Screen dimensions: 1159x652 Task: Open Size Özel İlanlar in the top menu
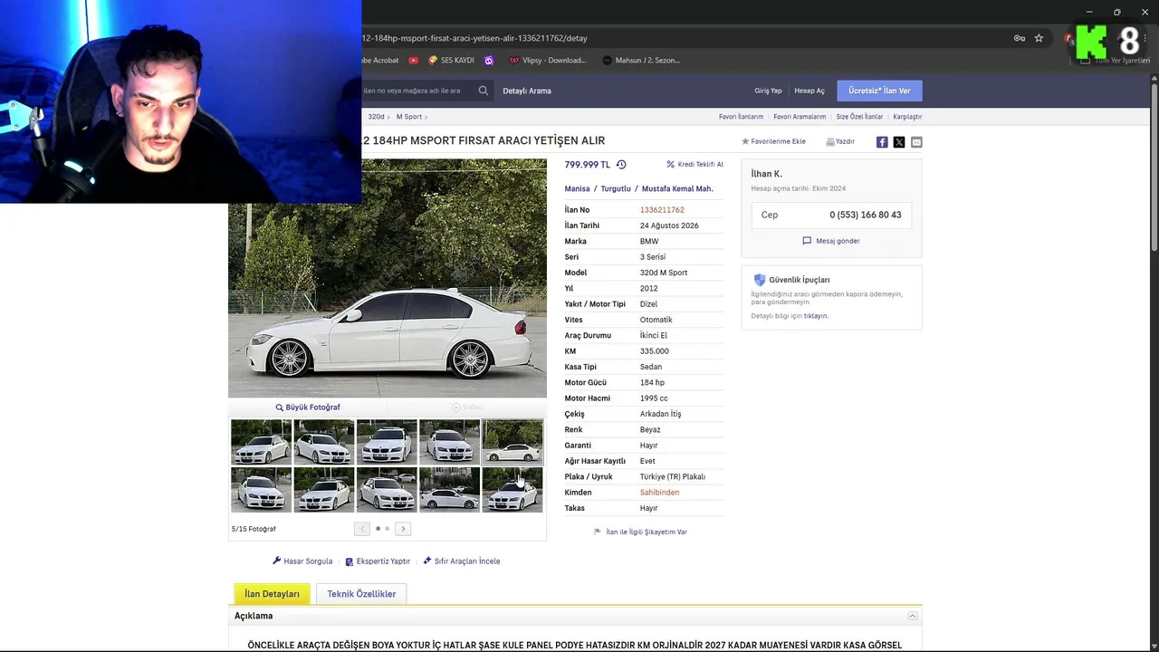(x=859, y=117)
